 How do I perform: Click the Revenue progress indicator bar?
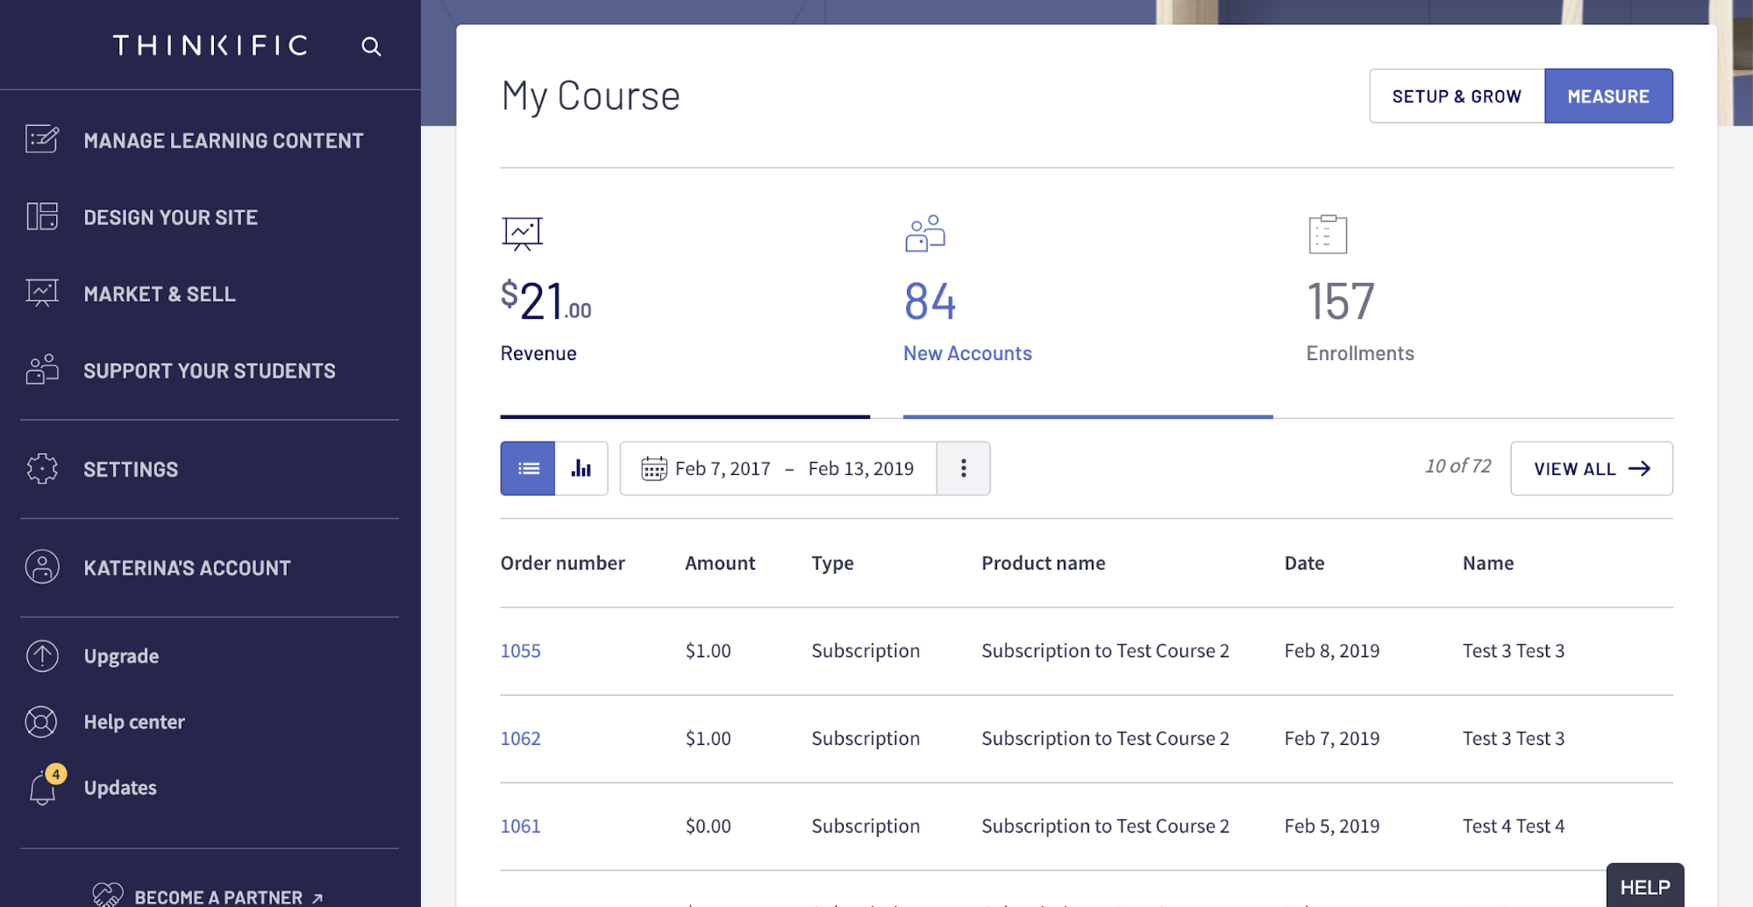tap(684, 417)
